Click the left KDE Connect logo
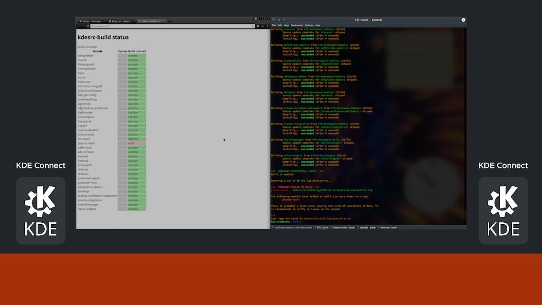Screen dimensions: 542x305 pos(41,211)
